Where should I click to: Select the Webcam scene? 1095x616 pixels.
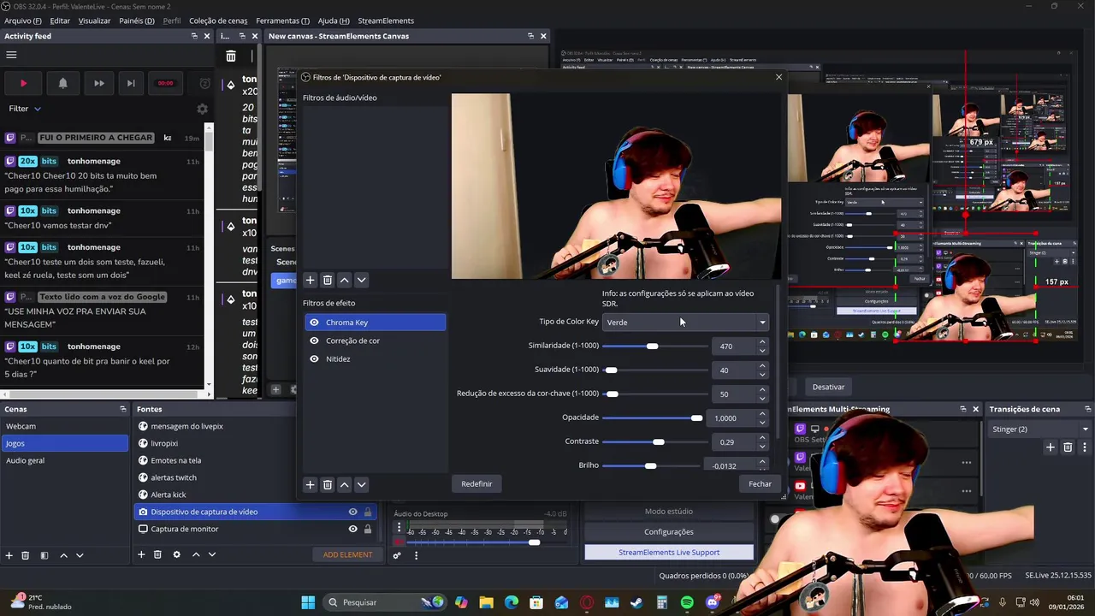point(65,426)
